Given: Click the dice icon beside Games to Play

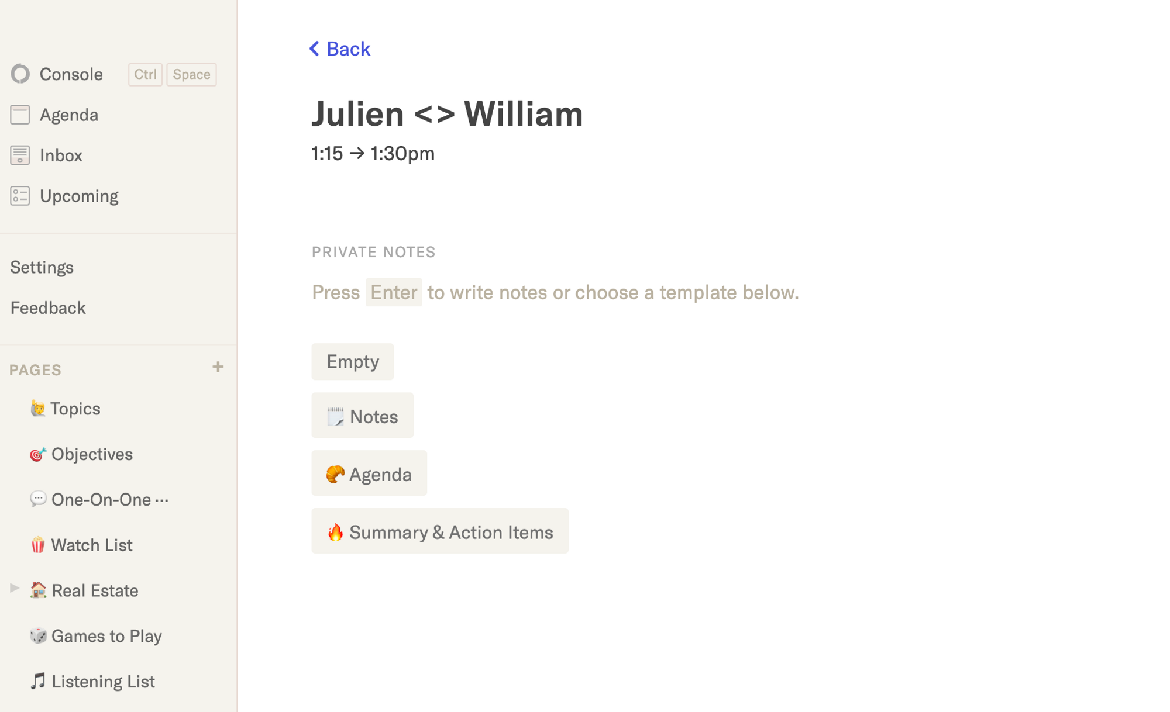Looking at the screenshot, I should point(38,636).
